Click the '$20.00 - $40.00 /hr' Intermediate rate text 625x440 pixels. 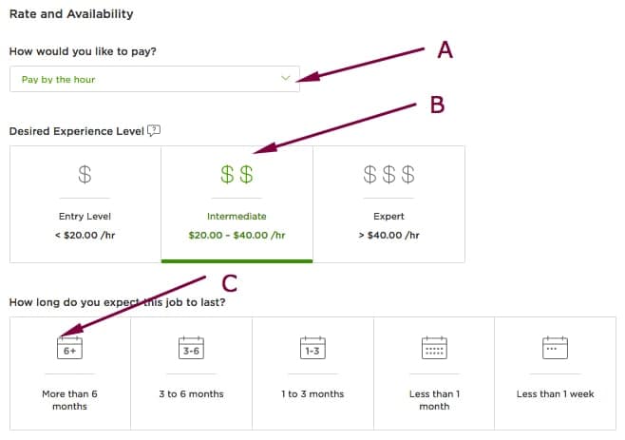point(237,235)
